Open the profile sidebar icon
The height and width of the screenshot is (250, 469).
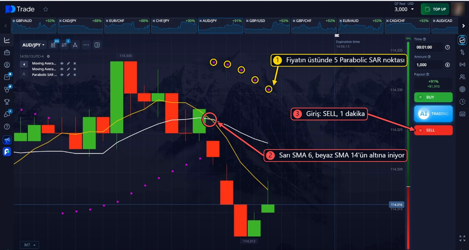[7, 65]
